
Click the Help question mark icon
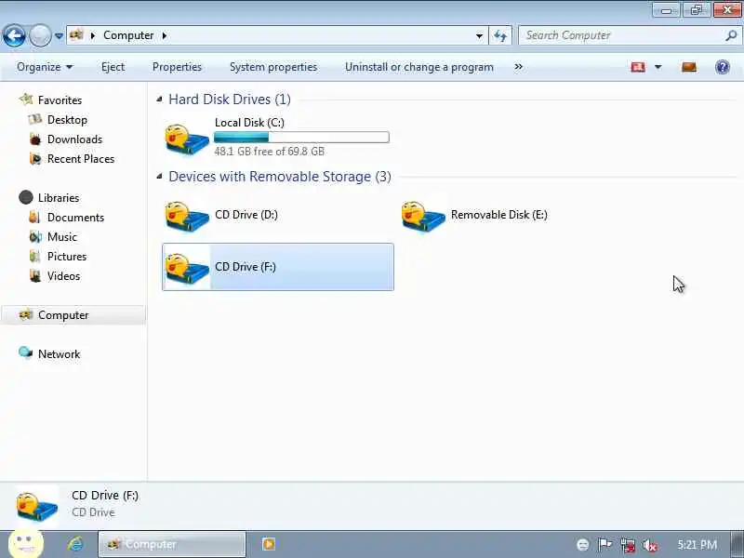pyautogui.click(x=723, y=67)
